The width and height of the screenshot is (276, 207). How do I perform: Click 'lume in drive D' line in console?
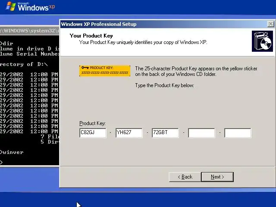pyautogui.click(x=30, y=49)
